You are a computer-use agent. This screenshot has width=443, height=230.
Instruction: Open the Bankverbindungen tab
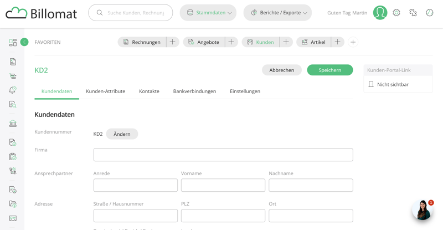[x=194, y=91]
